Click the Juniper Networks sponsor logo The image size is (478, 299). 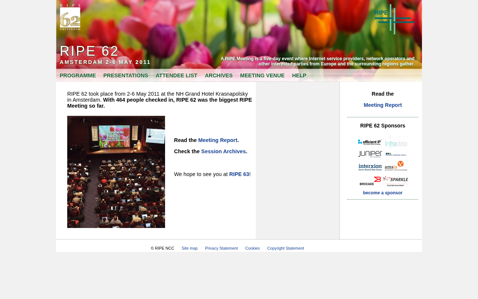(x=370, y=154)
